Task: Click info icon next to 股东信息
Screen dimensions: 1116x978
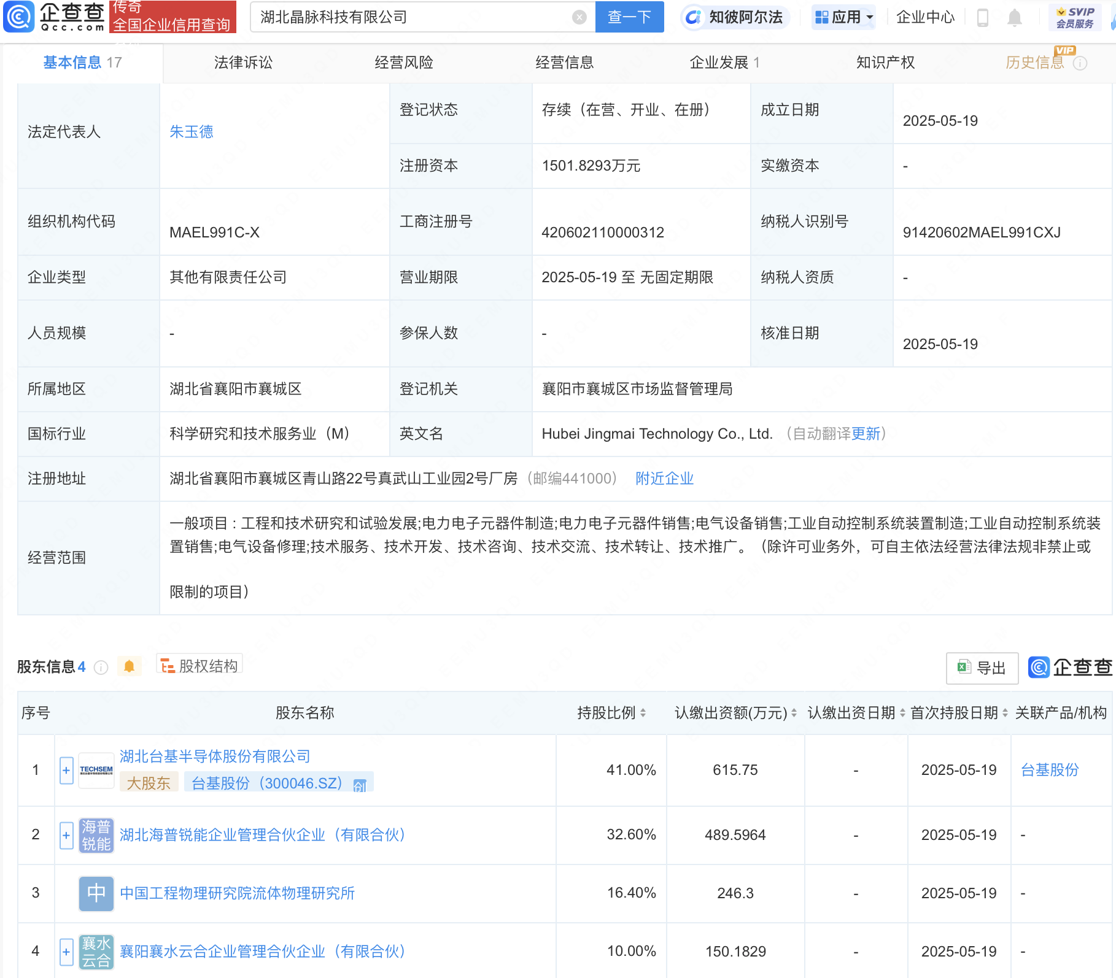Action: pyautogui.click(x=101, y=668)
